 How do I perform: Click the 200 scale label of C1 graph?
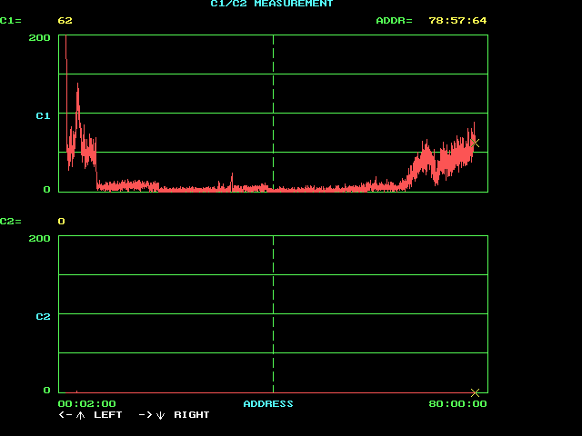coord(39,38)
